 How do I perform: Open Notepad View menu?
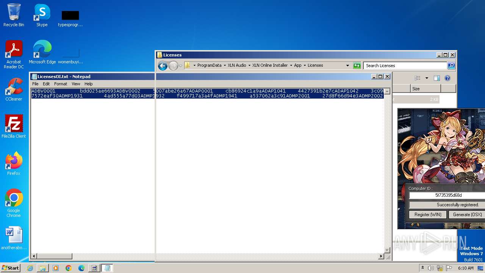pyautogui.click(x=76, y=84)
